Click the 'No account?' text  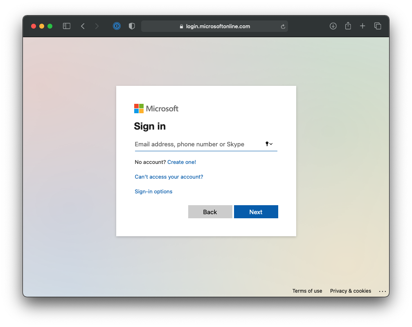click(x=150, y=162)
